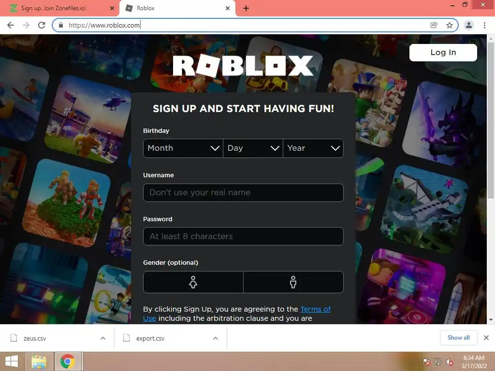Click the page vertical scrollbar thumb
This screenshot has height=371, width=495.
point(491,120)
